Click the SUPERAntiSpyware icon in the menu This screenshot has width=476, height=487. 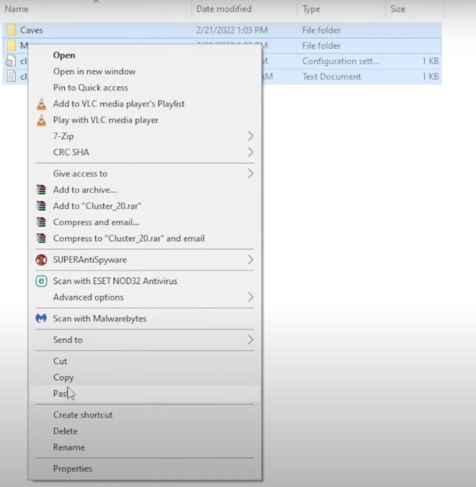(x=41, y=260)
